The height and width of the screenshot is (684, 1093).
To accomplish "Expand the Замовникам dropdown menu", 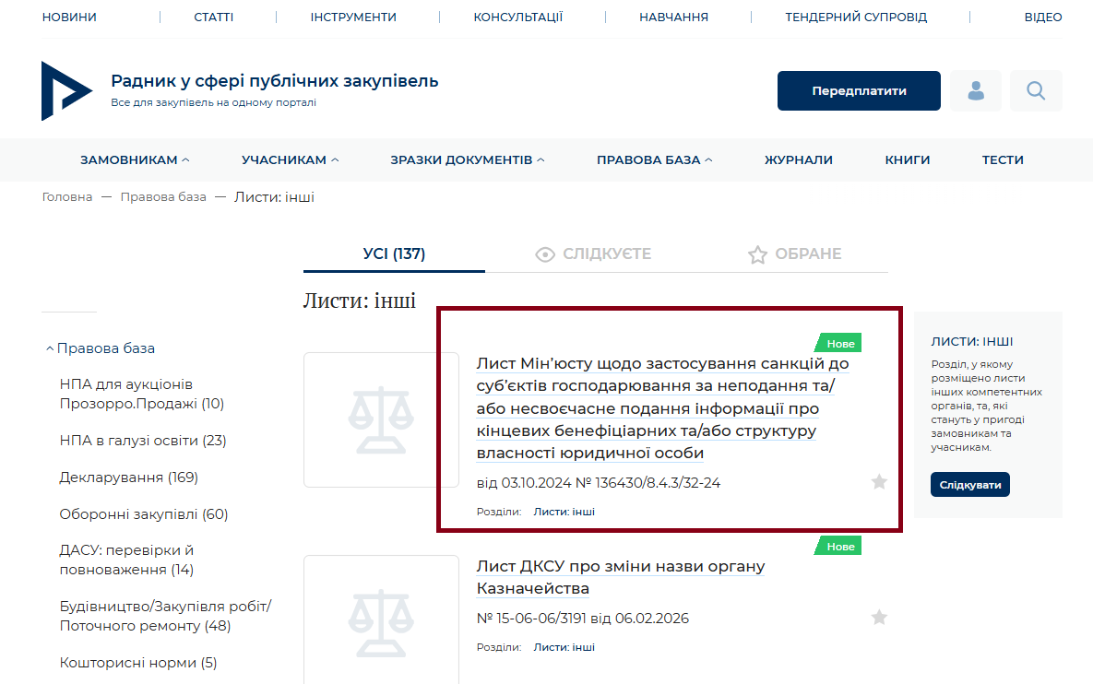I will (x=135, y=160).
